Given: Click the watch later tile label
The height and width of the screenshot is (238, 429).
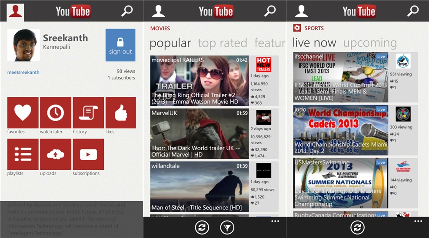Looking at the screenshot, I should tap(51, 132).
